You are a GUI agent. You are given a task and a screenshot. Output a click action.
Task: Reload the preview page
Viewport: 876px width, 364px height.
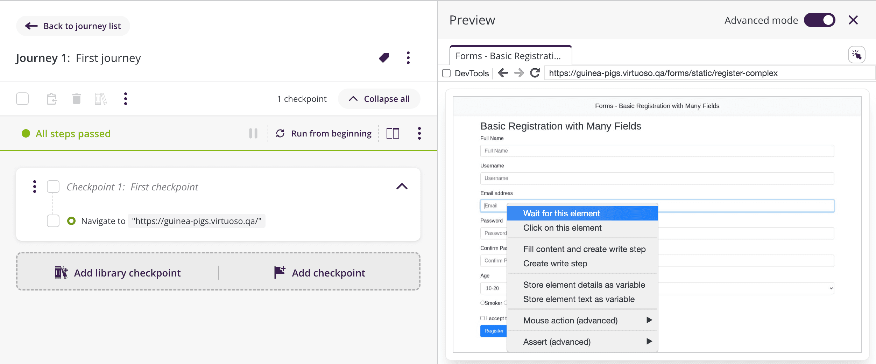click(535, 73)
